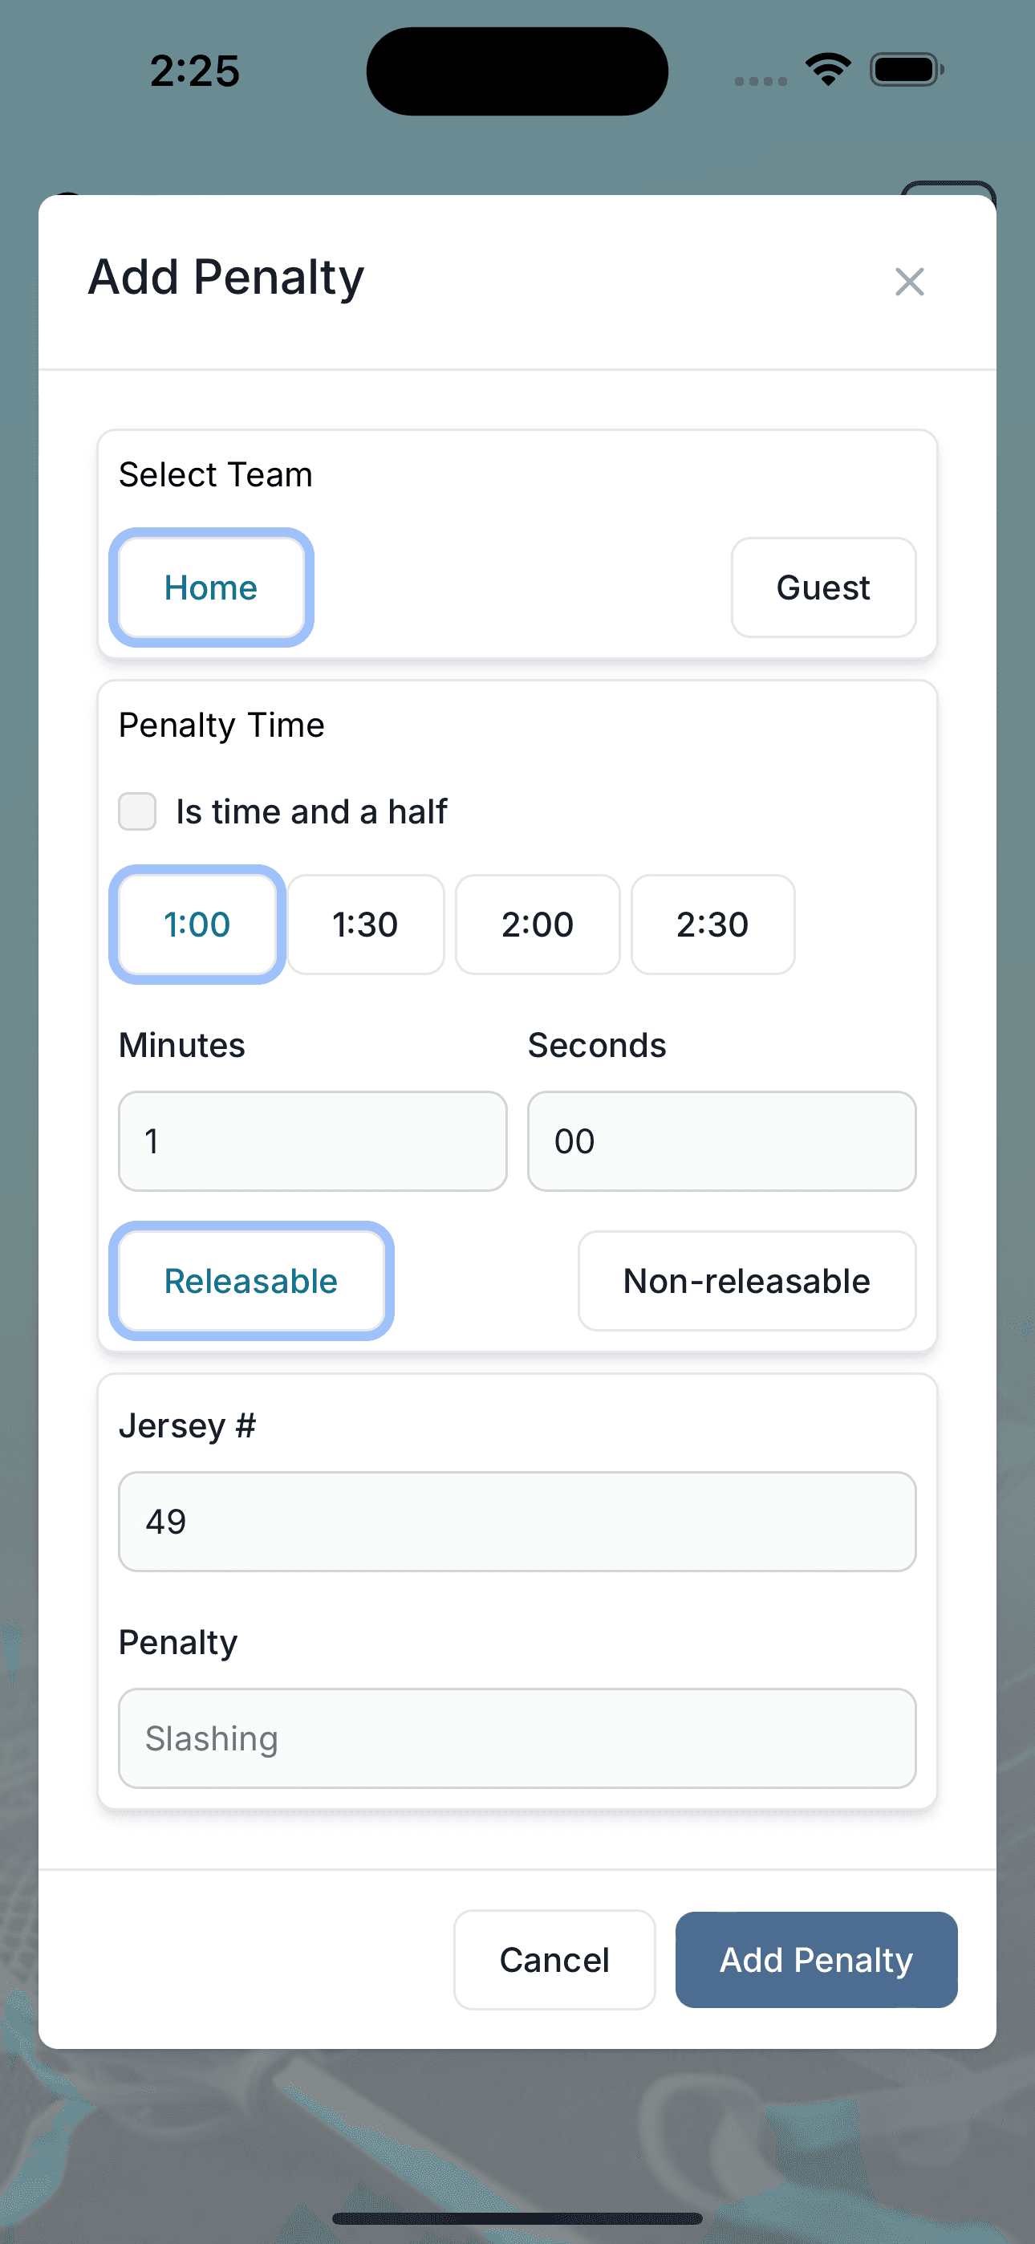Cancel adding the penalty
1035x2244 pixels.
[x=554, y=1959]
